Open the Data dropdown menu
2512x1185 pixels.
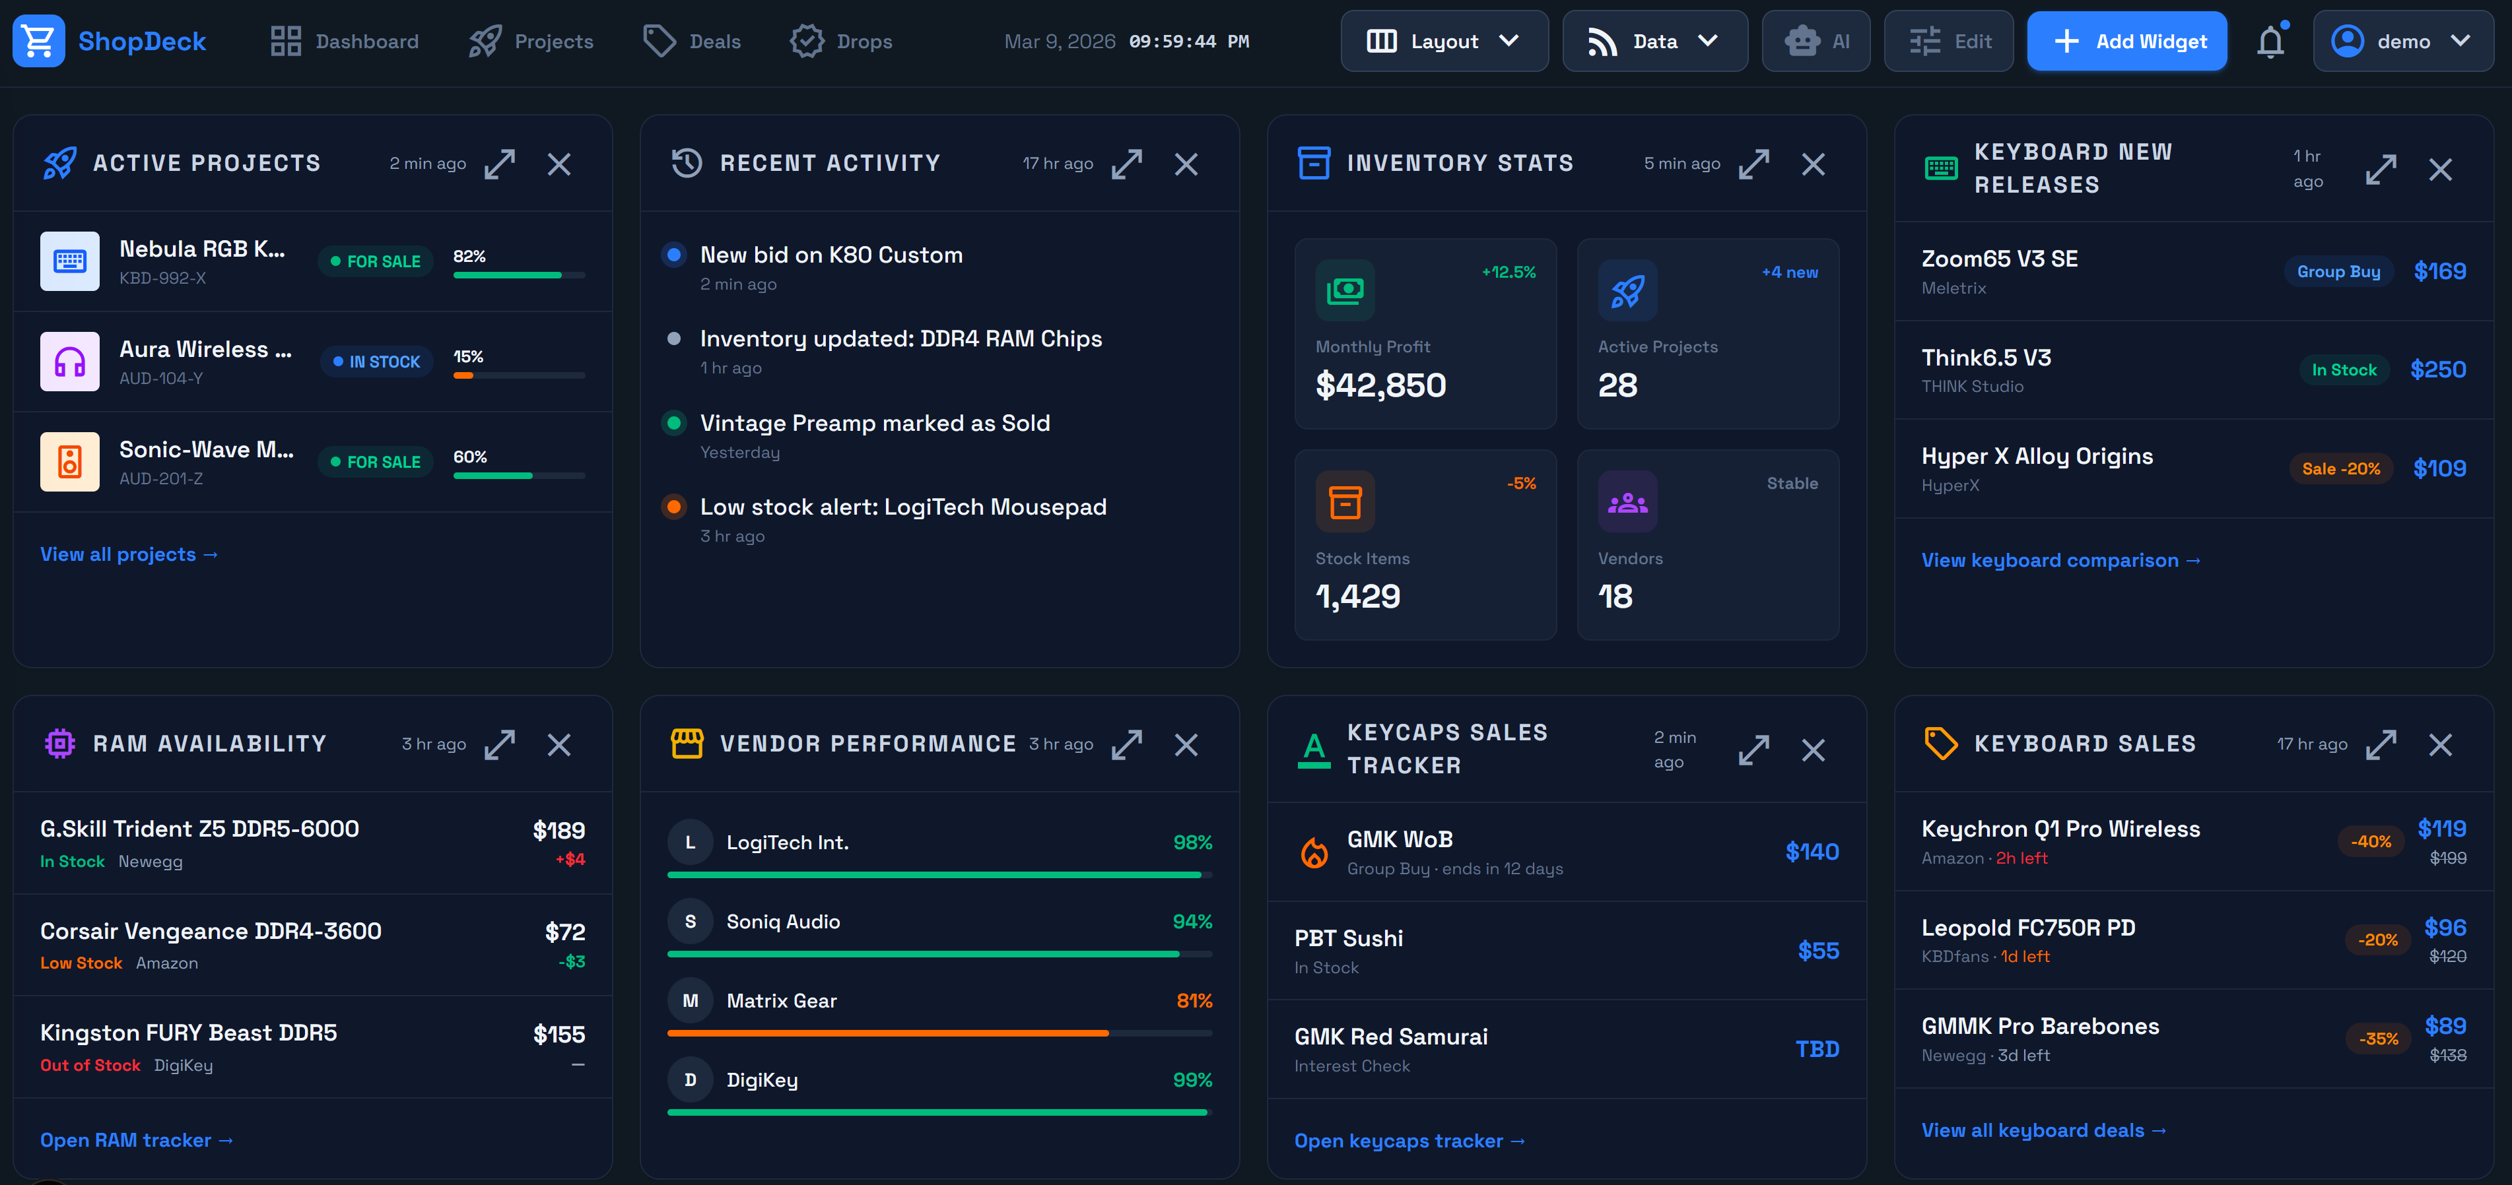click(1654, 41)
